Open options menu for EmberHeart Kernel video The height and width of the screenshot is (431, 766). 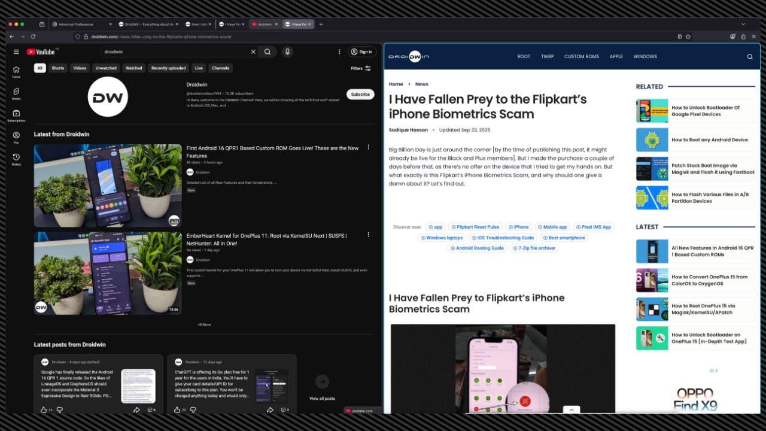[x=369, y=235]
